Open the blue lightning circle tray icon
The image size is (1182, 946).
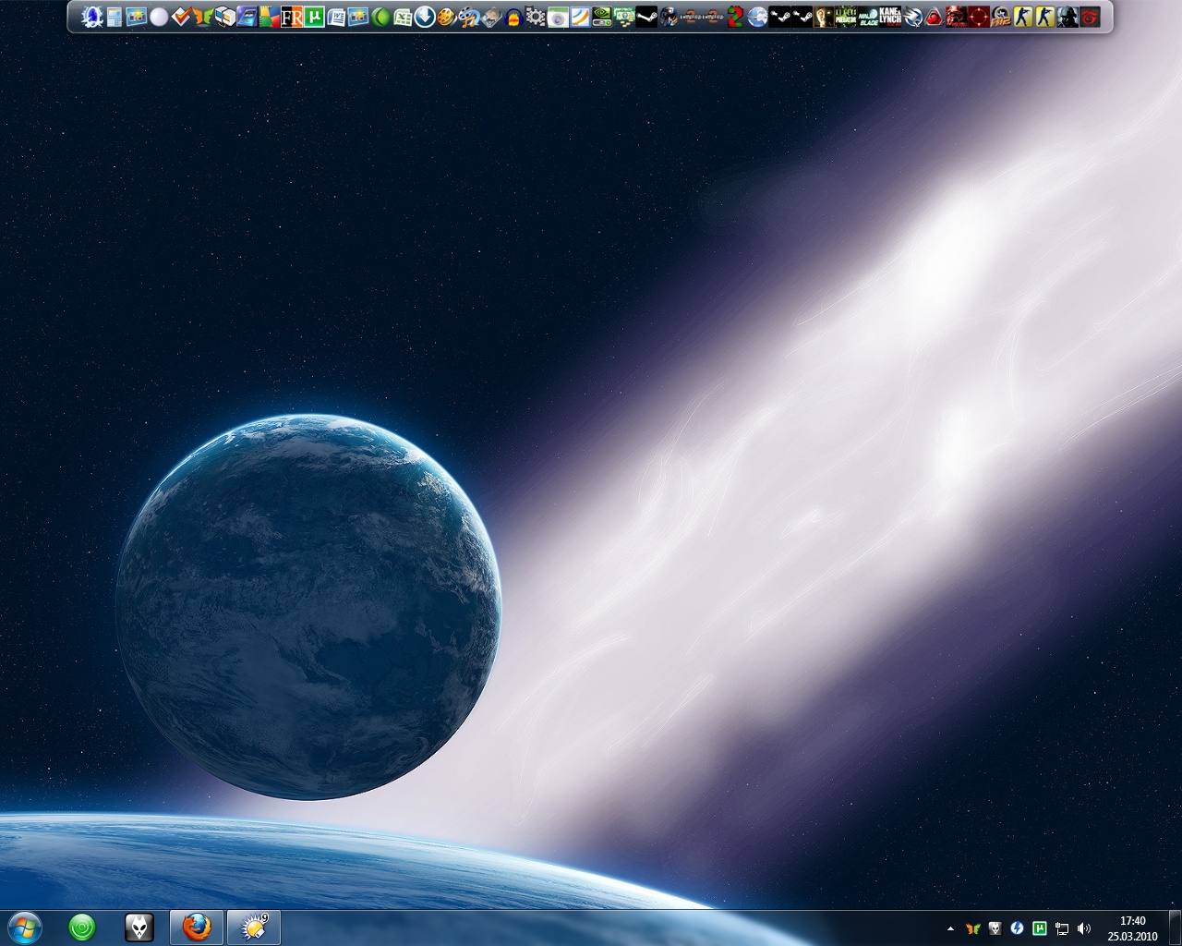point(1017,928)
